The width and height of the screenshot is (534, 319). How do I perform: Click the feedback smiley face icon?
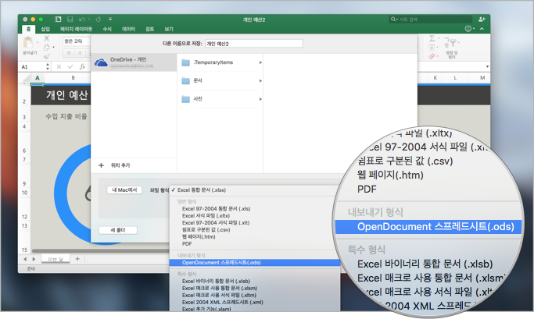[468, 29]
